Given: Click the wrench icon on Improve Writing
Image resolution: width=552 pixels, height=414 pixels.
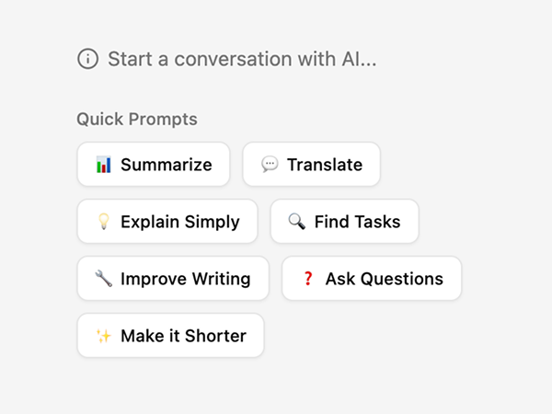Looking at the screenshot, I should [104, 279].
